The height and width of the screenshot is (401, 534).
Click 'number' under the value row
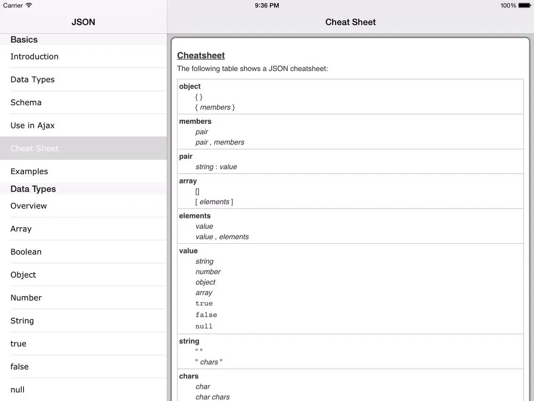click(x=208, y=272)
